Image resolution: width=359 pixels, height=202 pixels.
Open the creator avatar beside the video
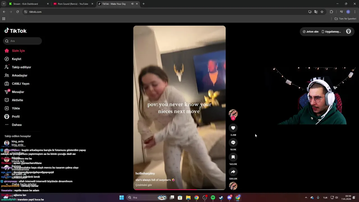pos(233,113)
